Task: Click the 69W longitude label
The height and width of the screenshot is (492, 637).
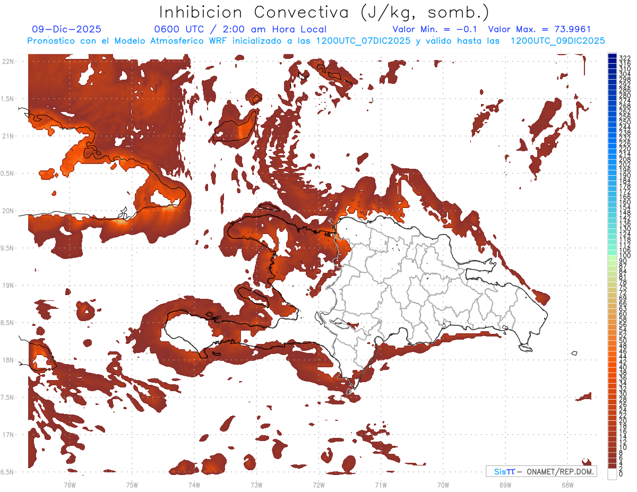Action: [x=505, y=485]
